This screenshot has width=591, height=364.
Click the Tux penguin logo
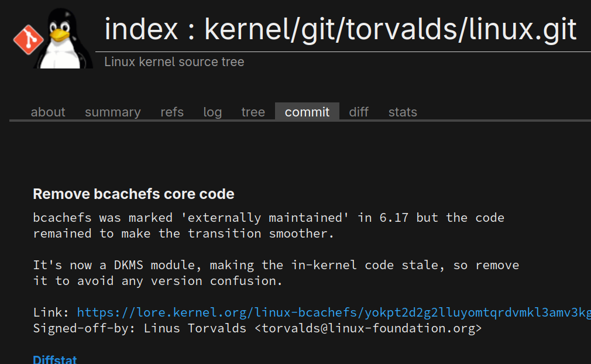[63, 38]
